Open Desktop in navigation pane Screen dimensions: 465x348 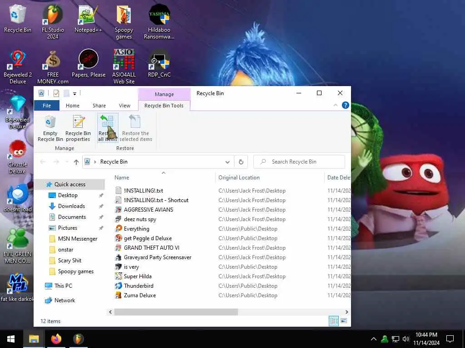coord(68,195)
